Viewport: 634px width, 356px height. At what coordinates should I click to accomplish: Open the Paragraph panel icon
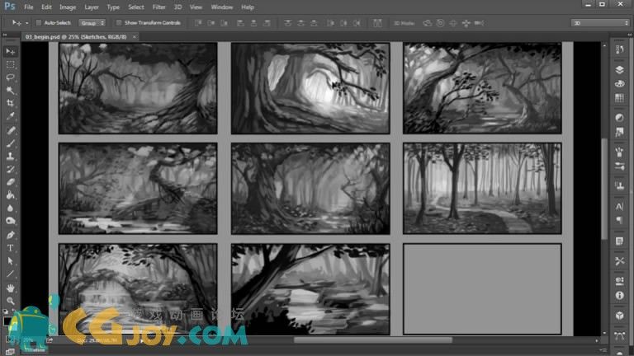click(619, 220)
